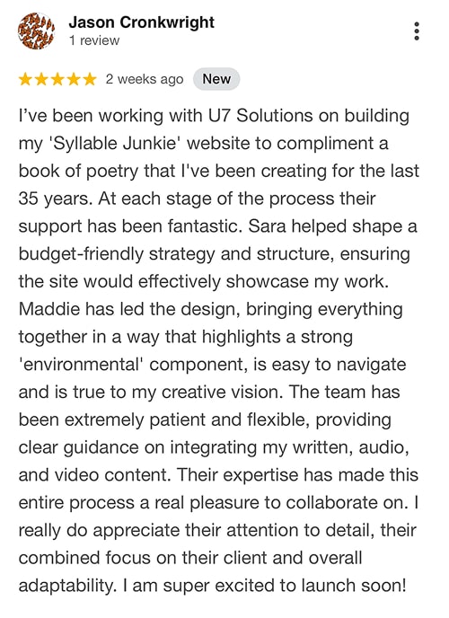The width and height of the screenshot is (449, 618).
Task: Open the three-dot review options menu
Action: pyautogui.click(x=417, y=31)
